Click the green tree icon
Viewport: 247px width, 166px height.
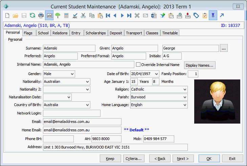click(58, 15)
